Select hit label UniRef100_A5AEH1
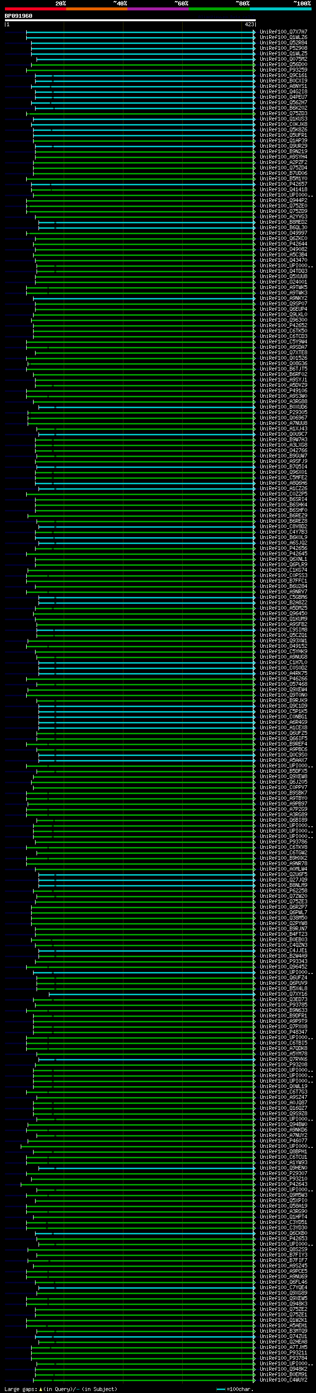 click(x=283, y=1325)
